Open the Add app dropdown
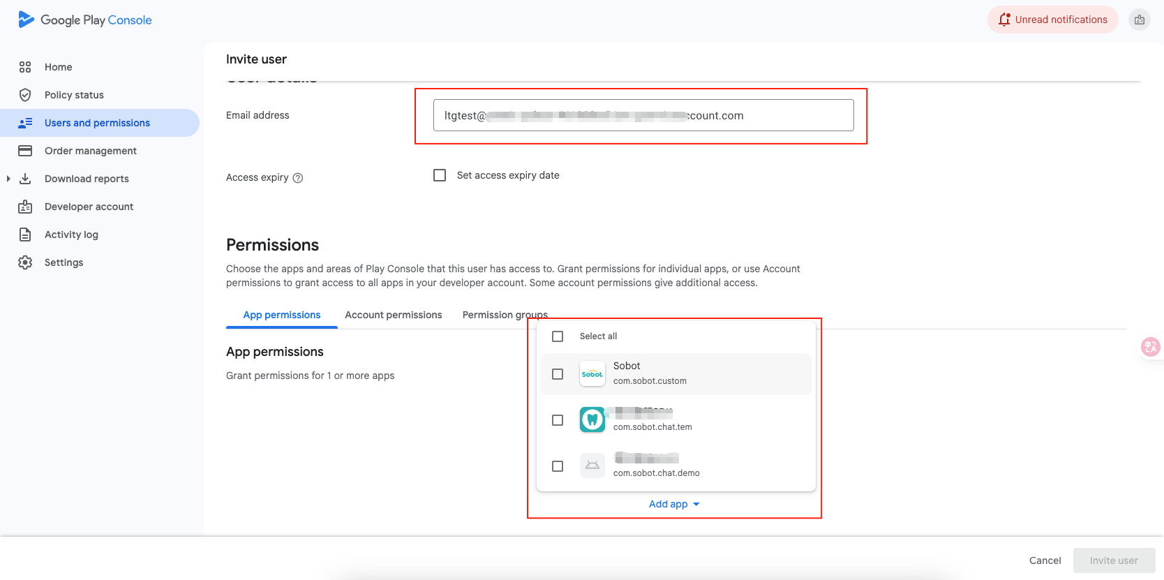Screen dimensions: 1164x580 point(673,504)
